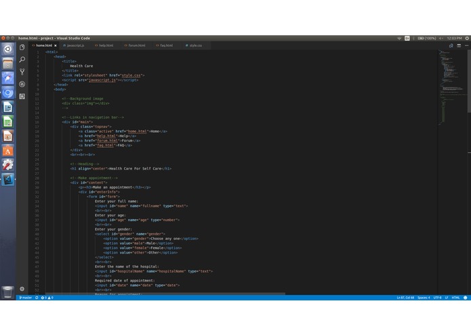Click the Visual Studio Code launcher icon
This screenshot has width=471, height=335.
8,180
